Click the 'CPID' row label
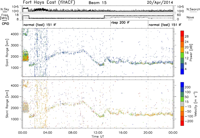 coord(5,24)
